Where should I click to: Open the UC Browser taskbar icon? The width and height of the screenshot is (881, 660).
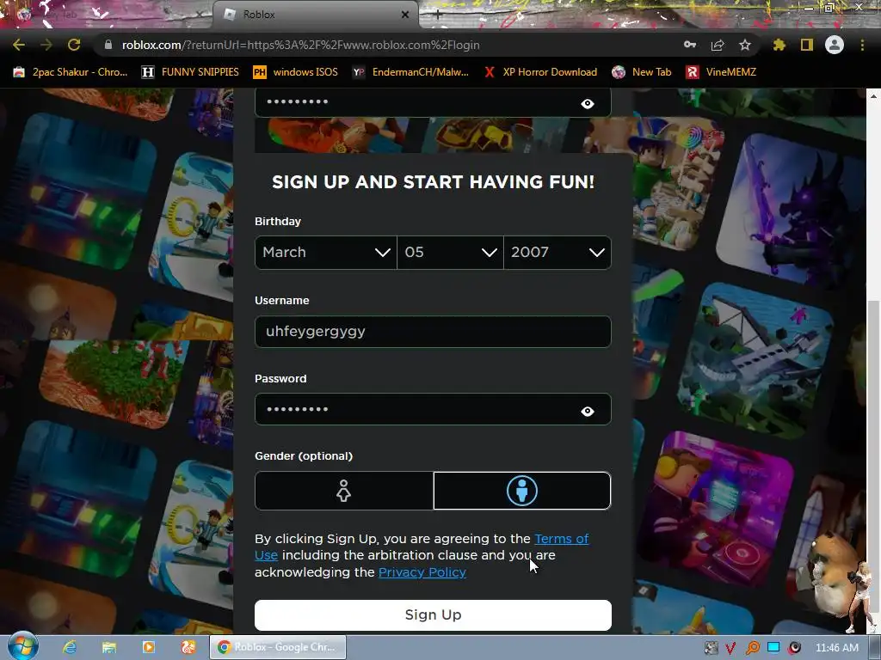pos(188,647)
